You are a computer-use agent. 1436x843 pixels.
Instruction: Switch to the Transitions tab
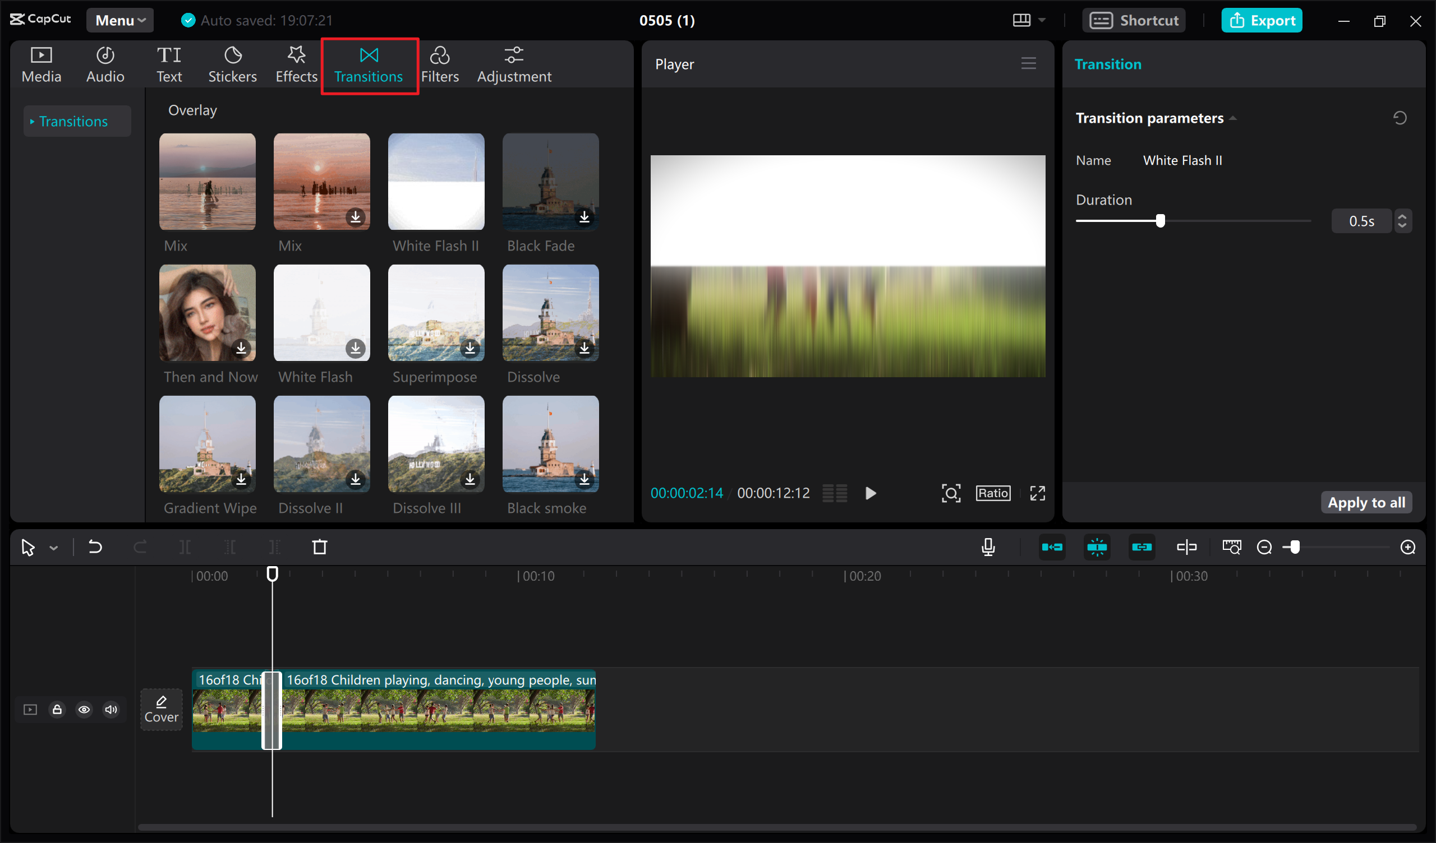pos(368,64)
